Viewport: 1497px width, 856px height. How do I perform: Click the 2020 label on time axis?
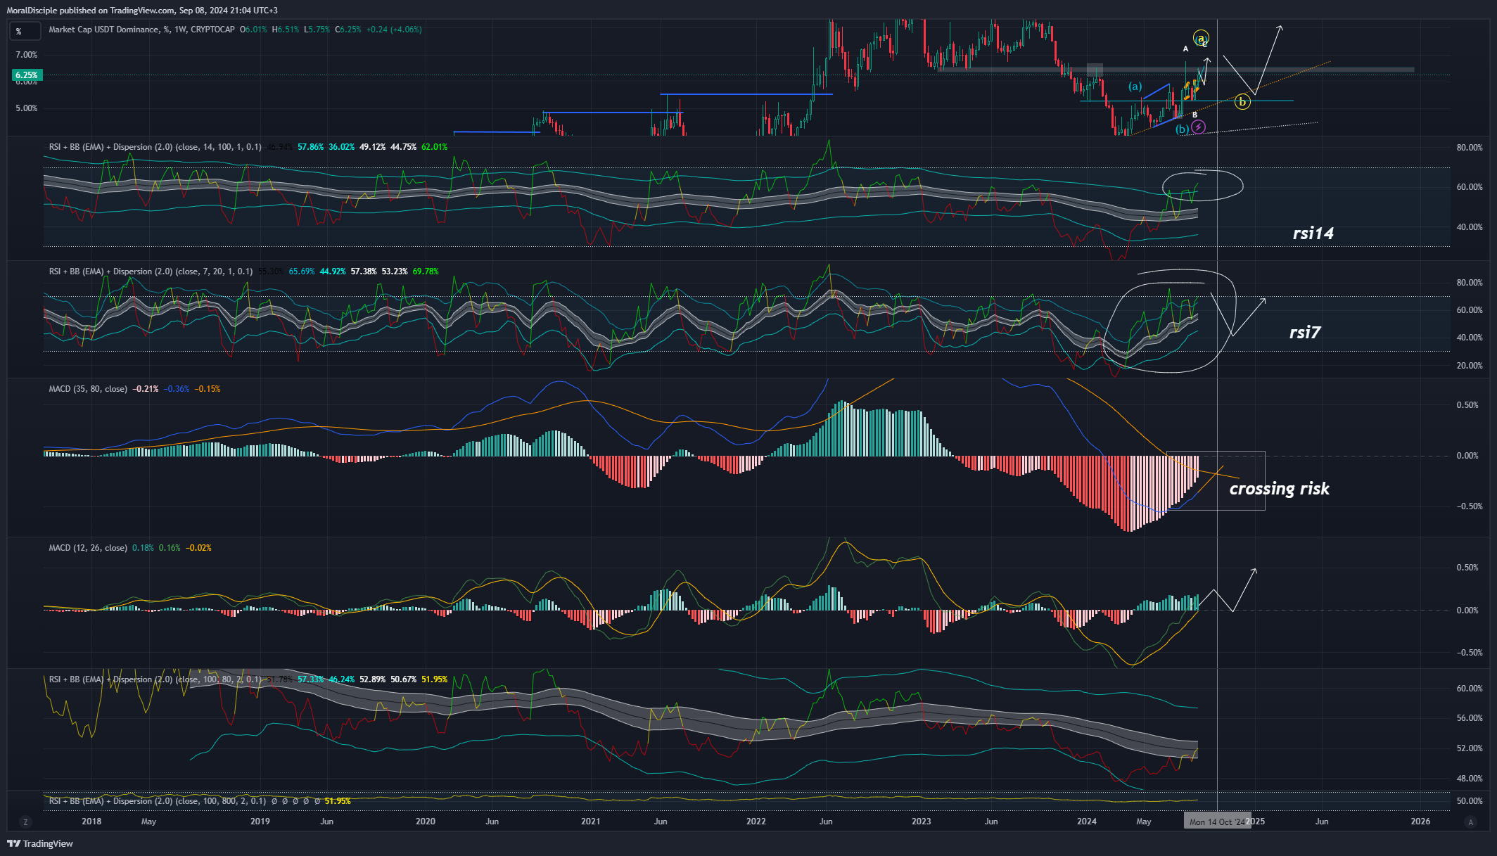pos(425,822)
